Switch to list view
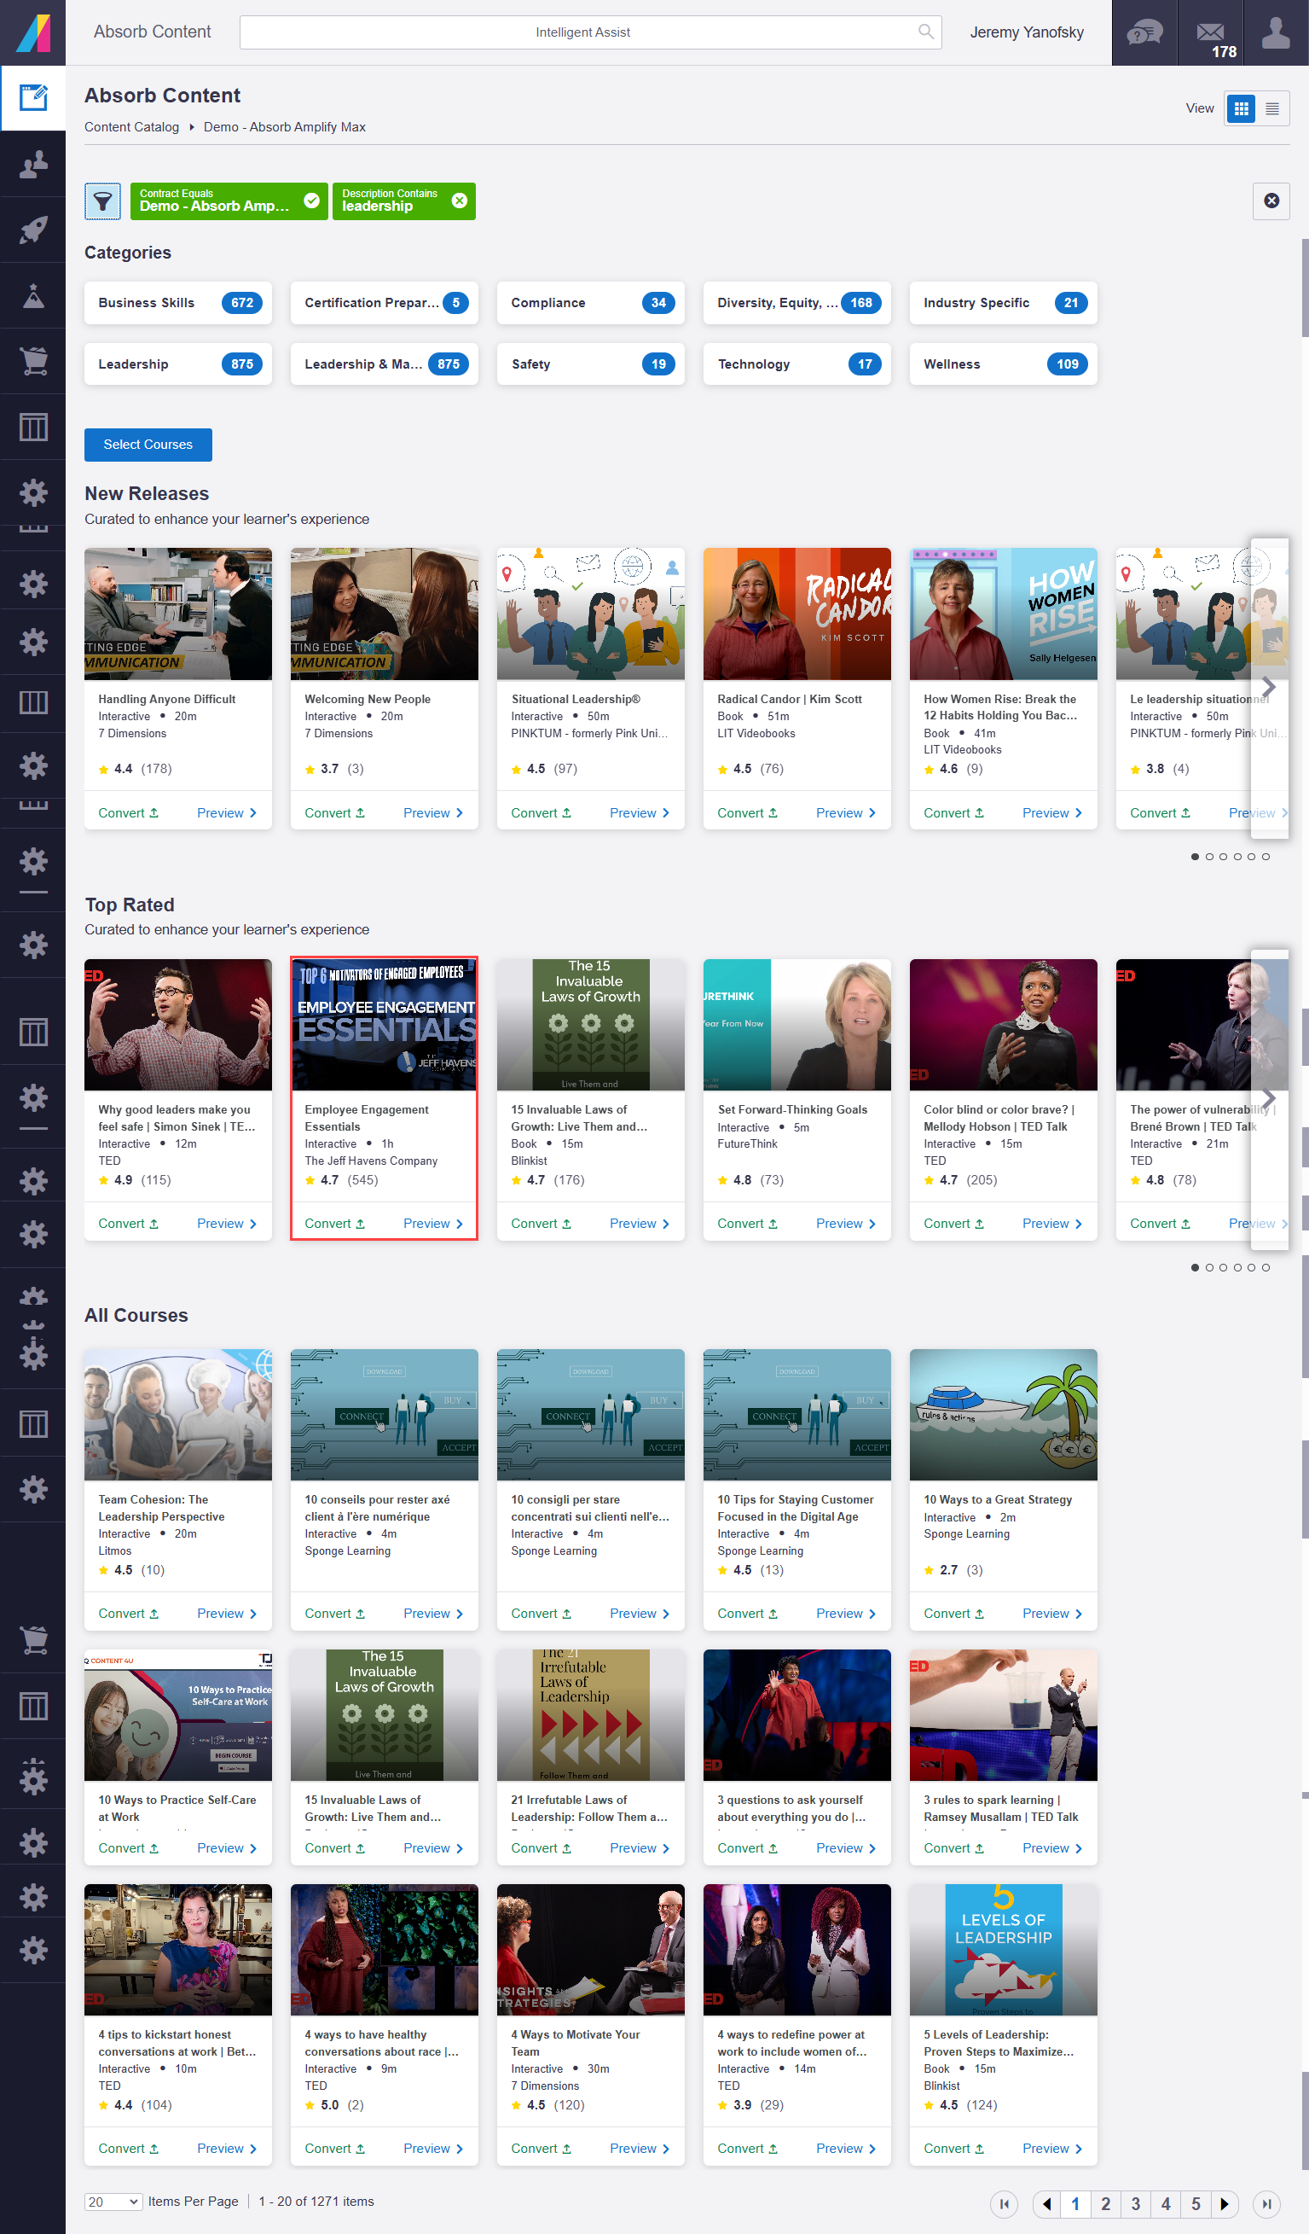 (1271, 108)
